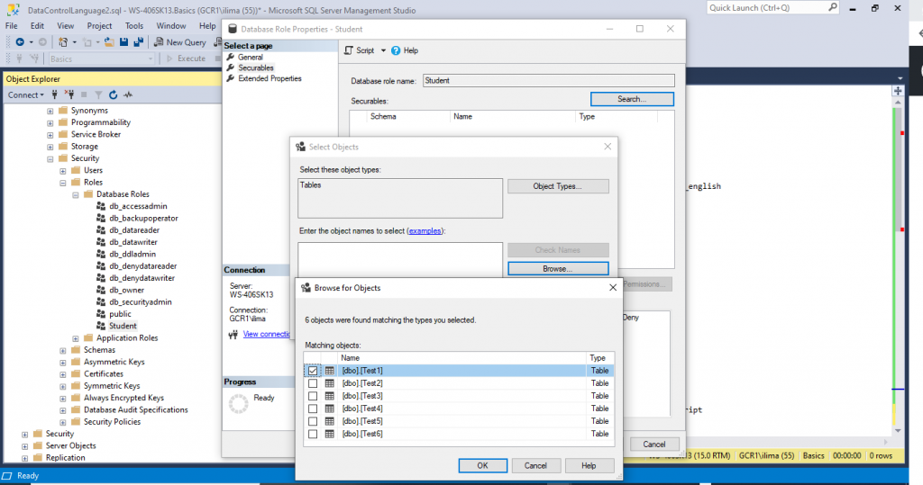Click the Connect Object Explorer plug icon

[x=55, y=94]
